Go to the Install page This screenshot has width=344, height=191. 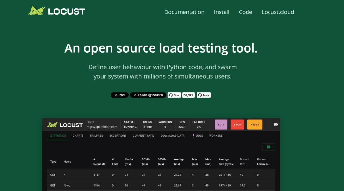(x=221, y=12)
